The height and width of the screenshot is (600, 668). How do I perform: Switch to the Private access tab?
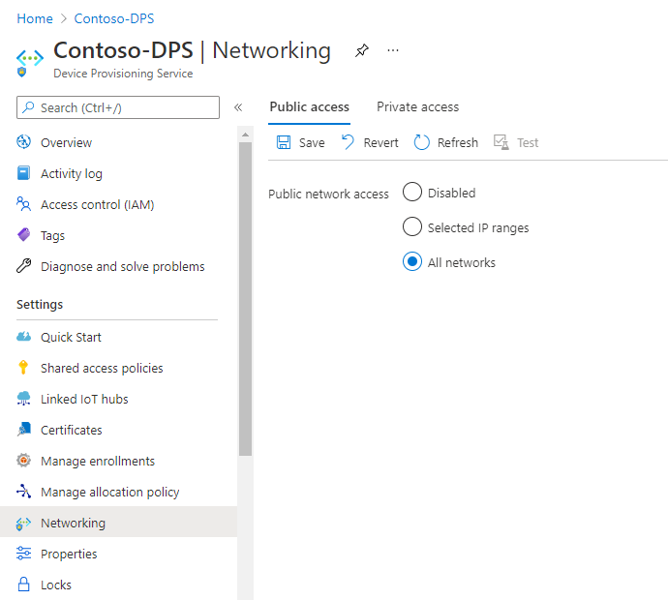click(x=417, y=106)
